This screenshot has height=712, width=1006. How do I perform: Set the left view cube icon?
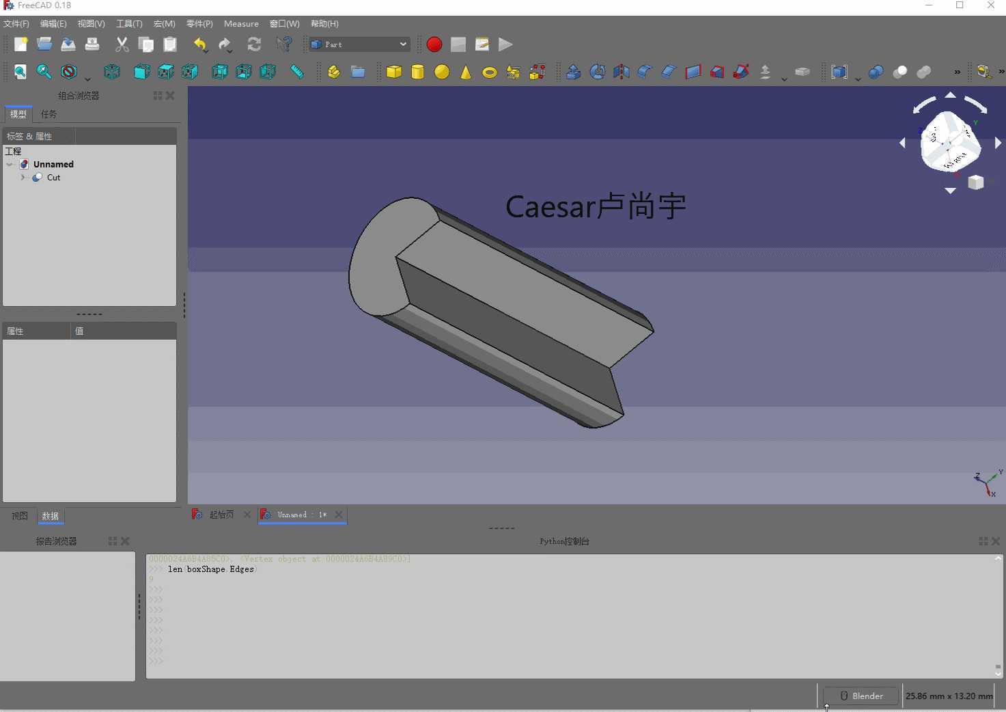coord(268,72)
